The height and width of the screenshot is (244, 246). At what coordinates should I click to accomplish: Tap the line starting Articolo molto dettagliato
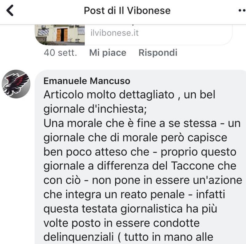[x=129, y=95]
